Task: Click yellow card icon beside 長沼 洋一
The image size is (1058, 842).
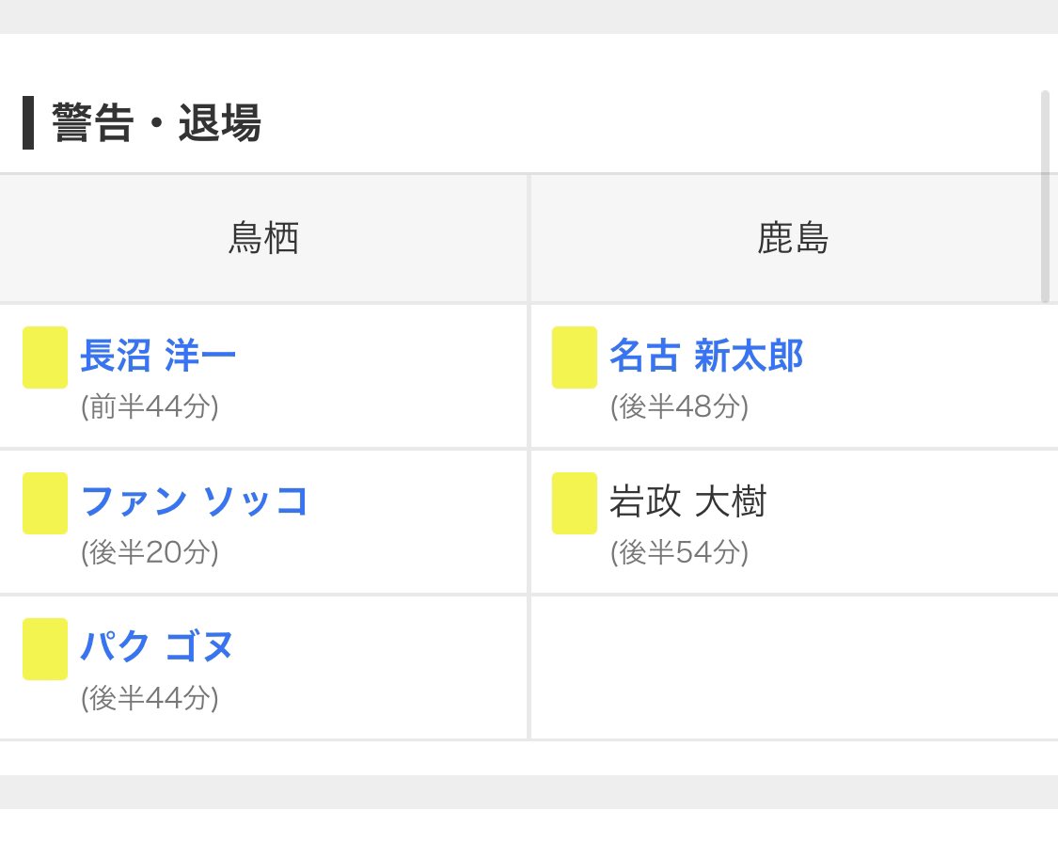Action: (45, 357)
